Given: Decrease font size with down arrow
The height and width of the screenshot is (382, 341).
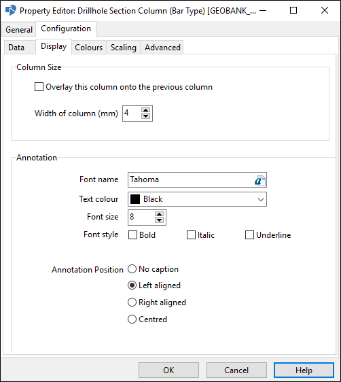Looking at the screenshot, I should point(159,220).
